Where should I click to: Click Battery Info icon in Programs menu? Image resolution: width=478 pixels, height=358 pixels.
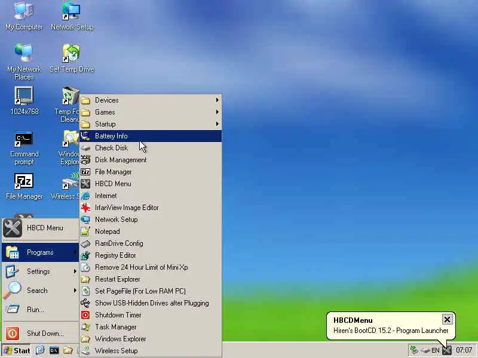pyautogui.click(x=85, y=136)
